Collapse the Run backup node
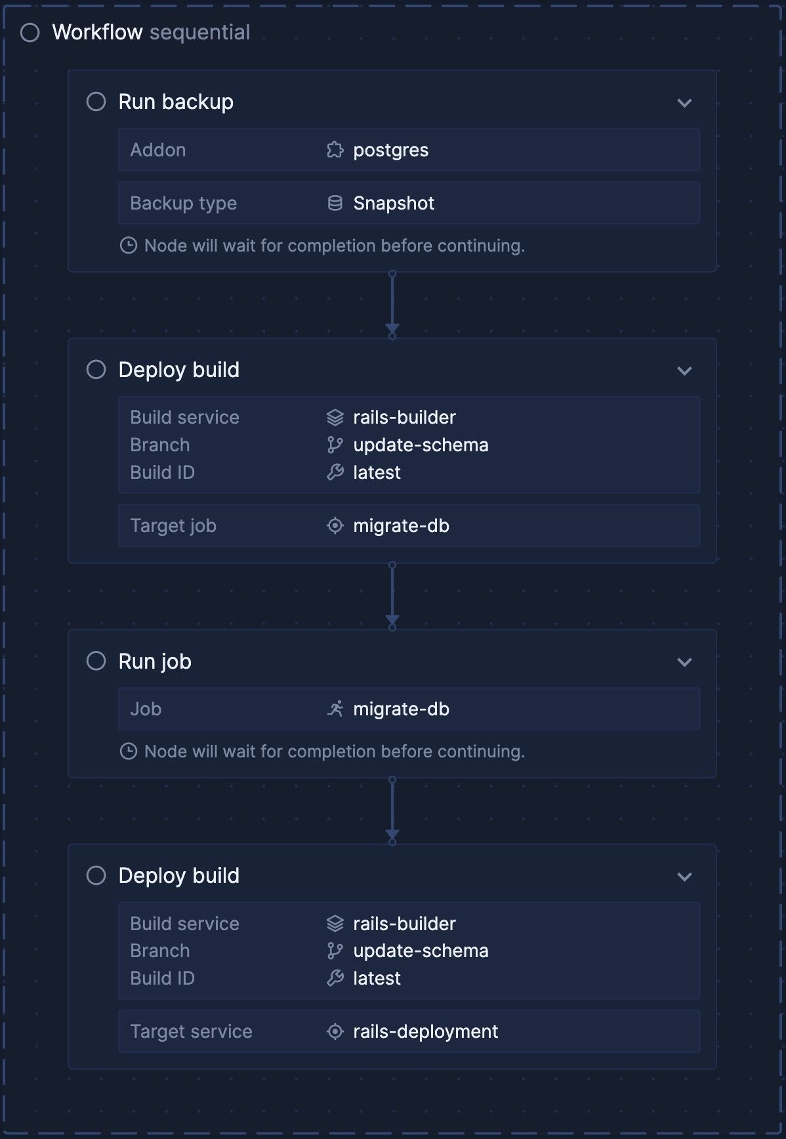 pyautogui.click(x=685, y=102)
